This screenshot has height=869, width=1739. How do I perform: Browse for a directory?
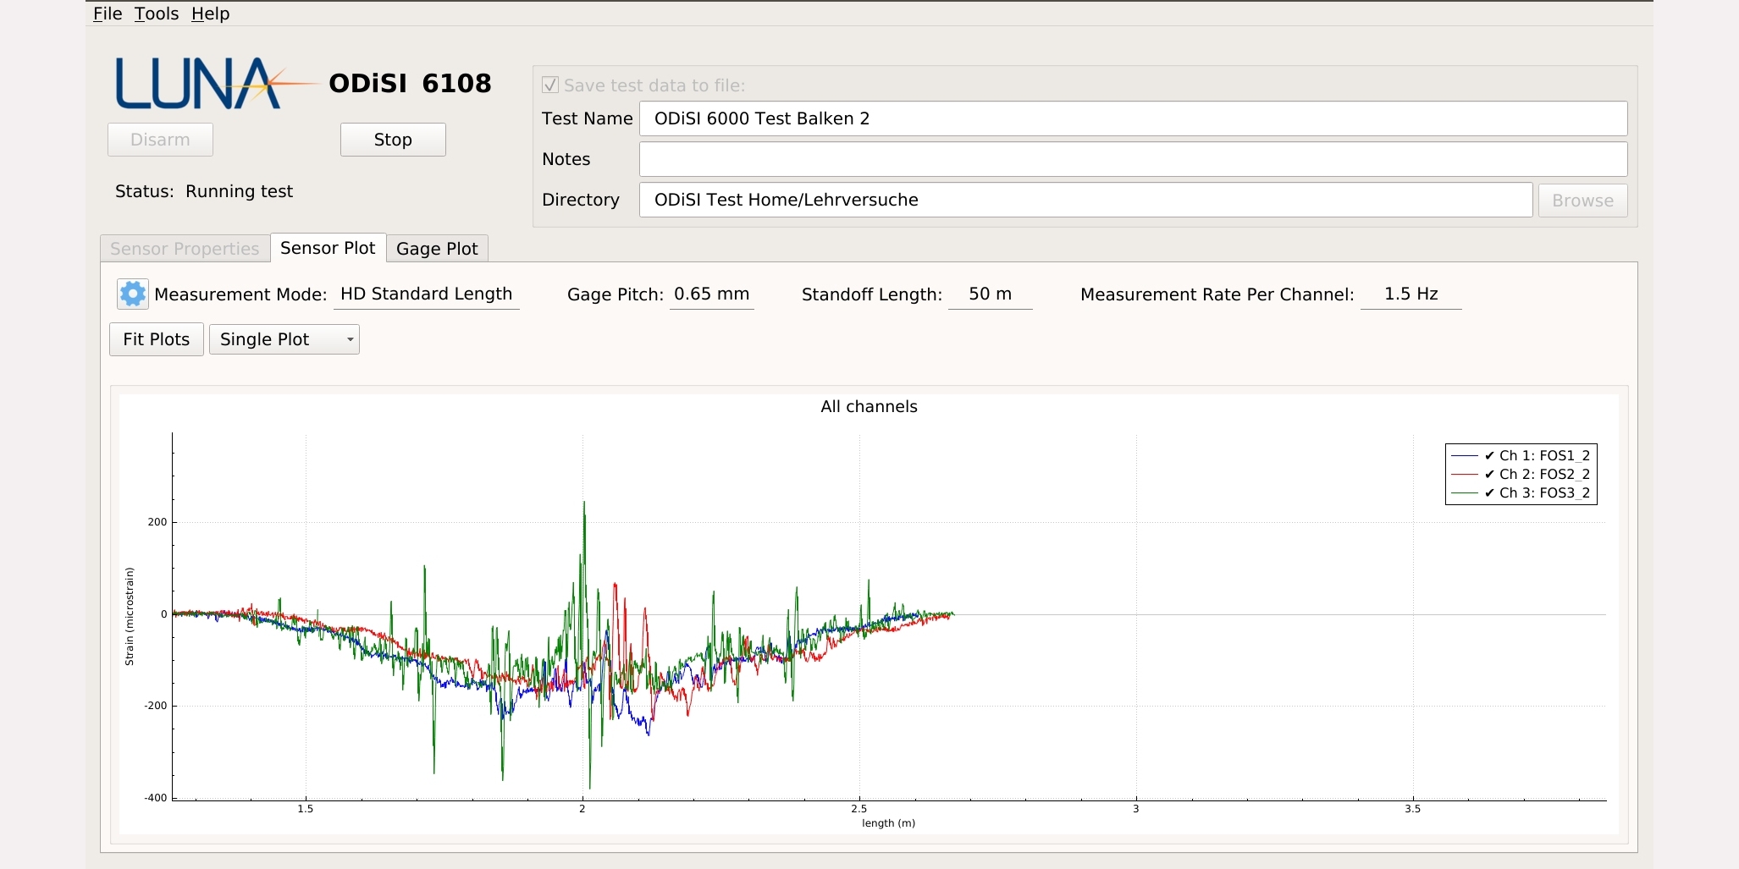tap(1582, 201)
